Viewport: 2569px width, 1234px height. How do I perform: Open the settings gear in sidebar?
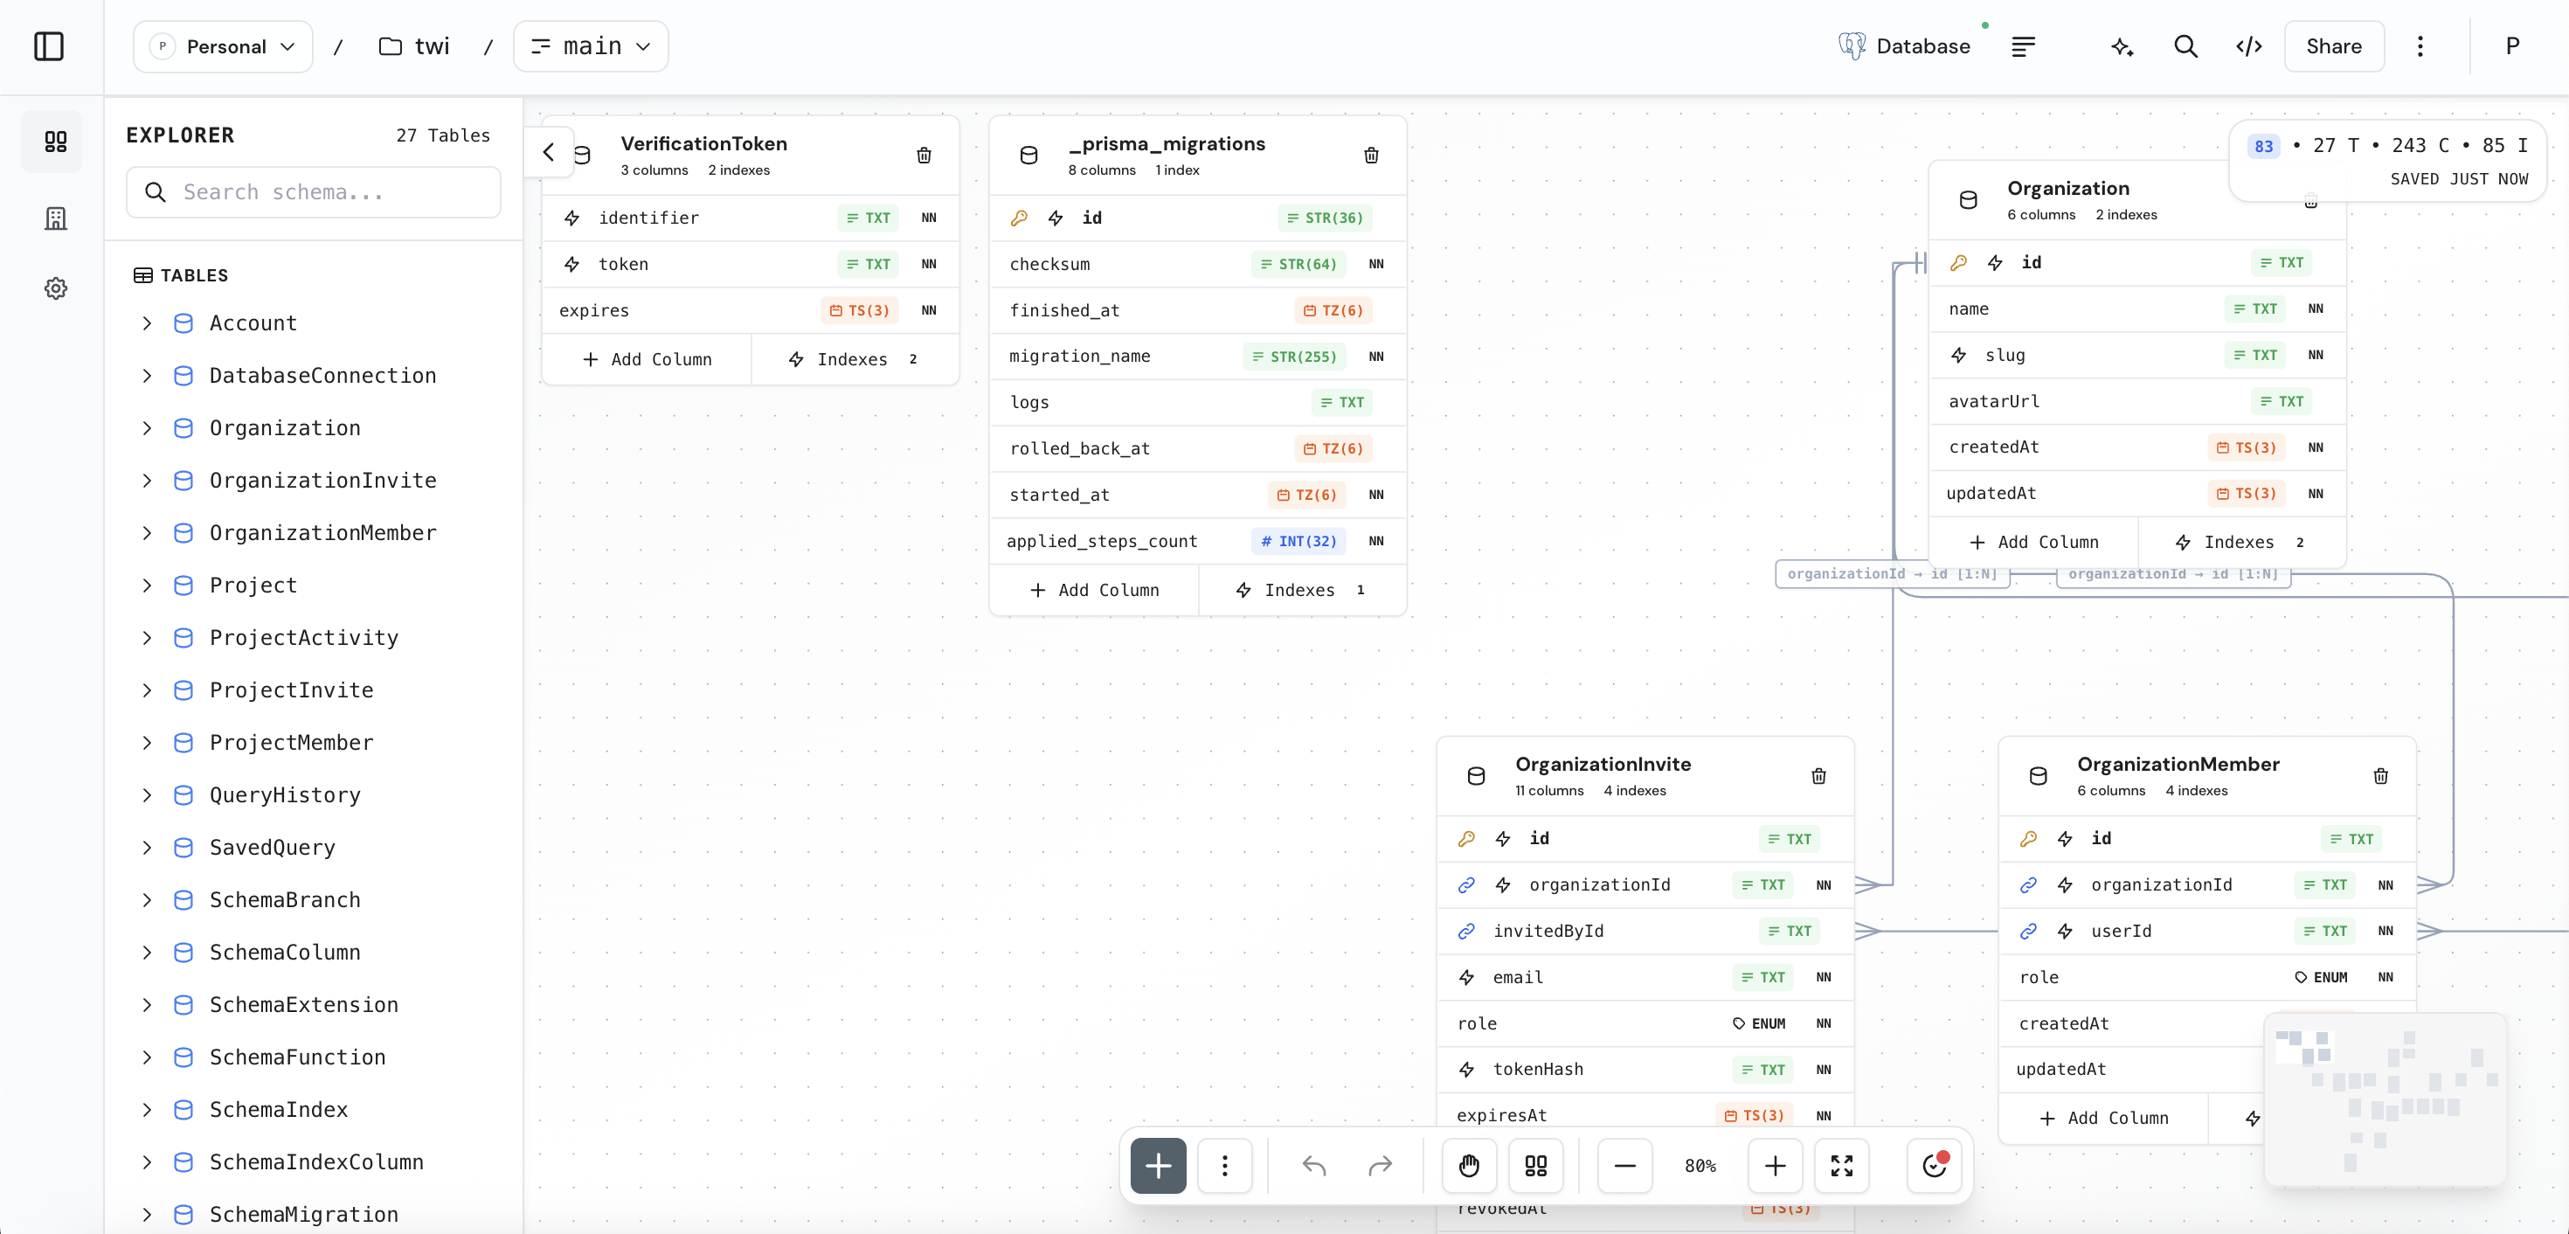(x=56, y=289)
